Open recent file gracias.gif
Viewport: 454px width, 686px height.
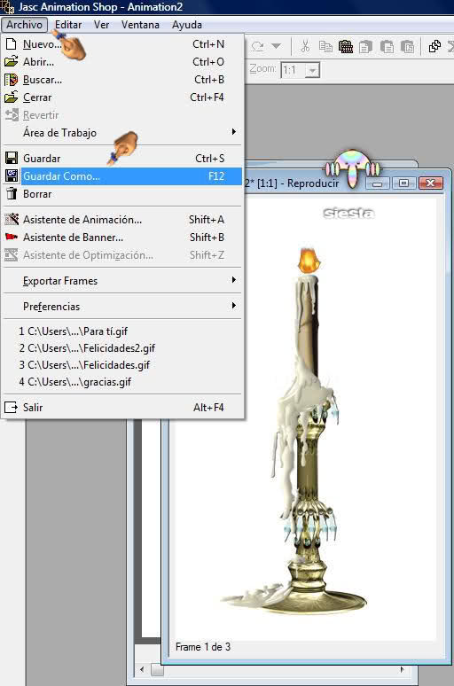click(x=122, y=382)
